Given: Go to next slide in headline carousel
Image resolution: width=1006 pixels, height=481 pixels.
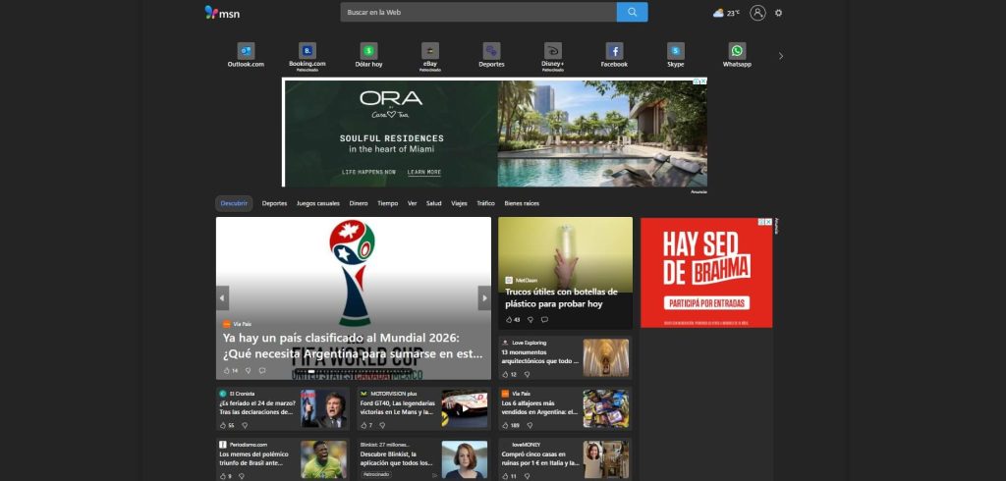Looking at the screenshot, I should pos(483,297).
